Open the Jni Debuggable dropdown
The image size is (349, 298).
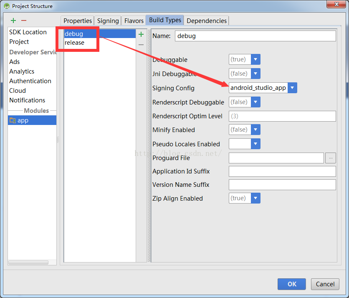coord(255,74)
